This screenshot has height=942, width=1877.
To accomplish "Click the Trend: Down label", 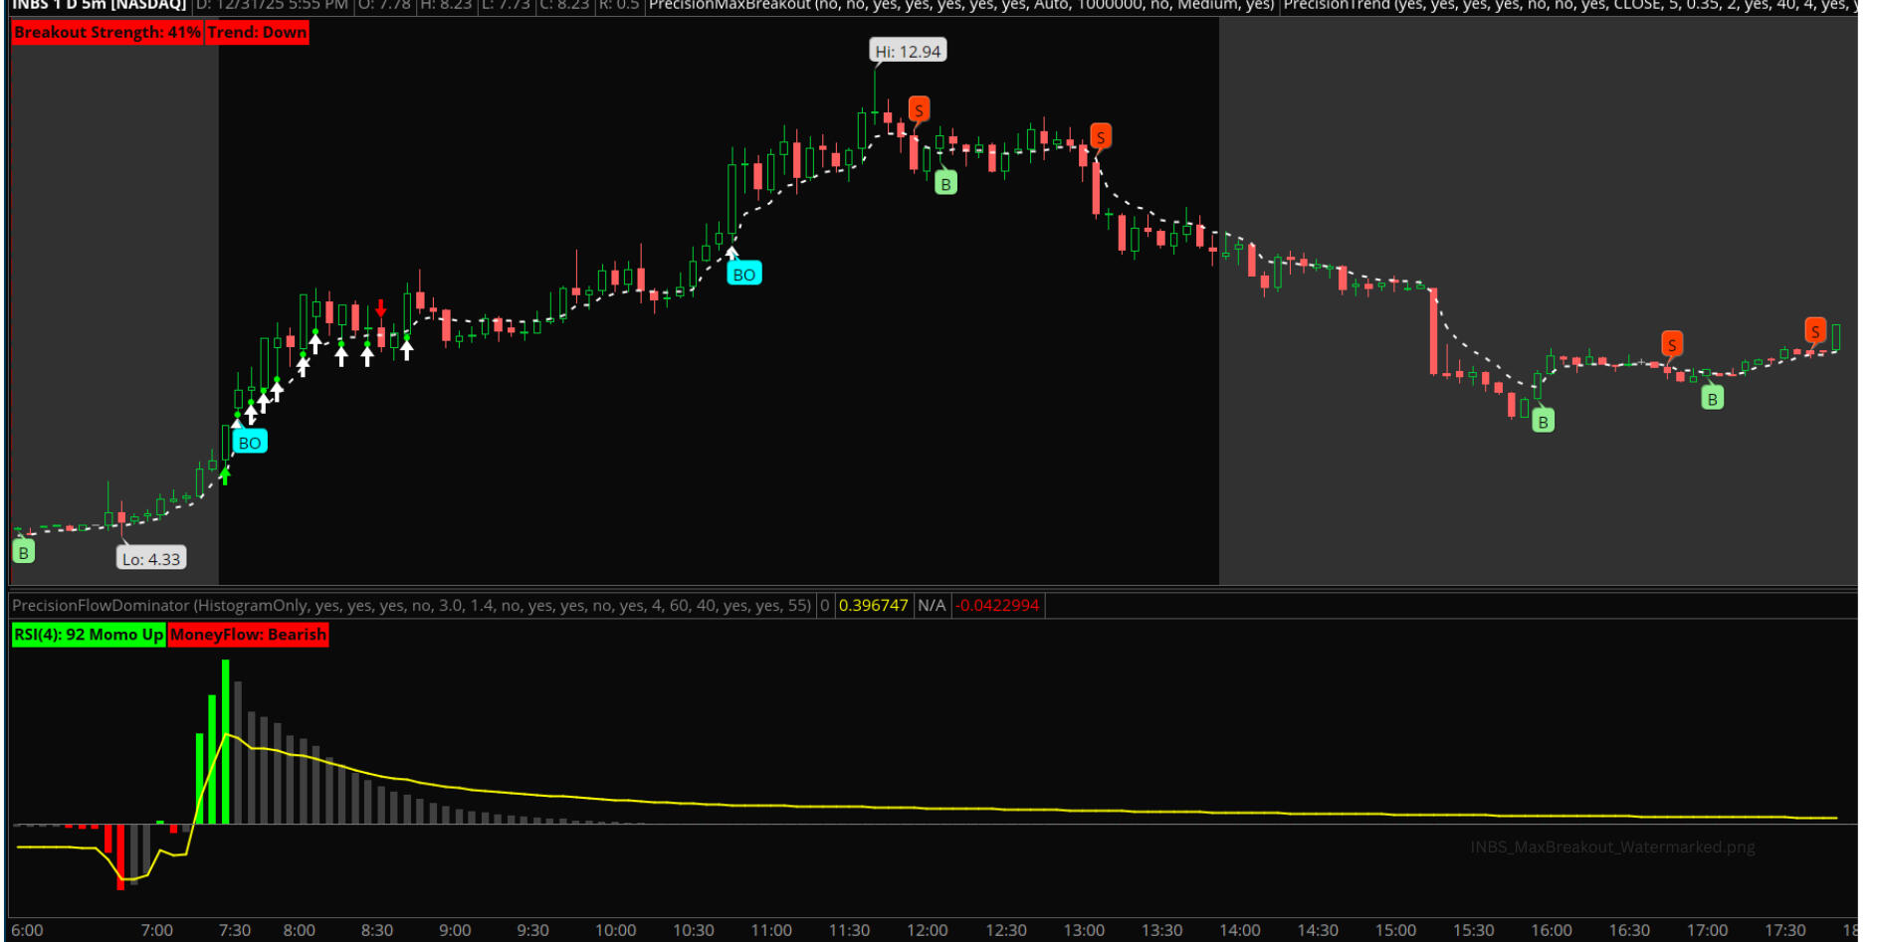I will (x=257, y=33).
